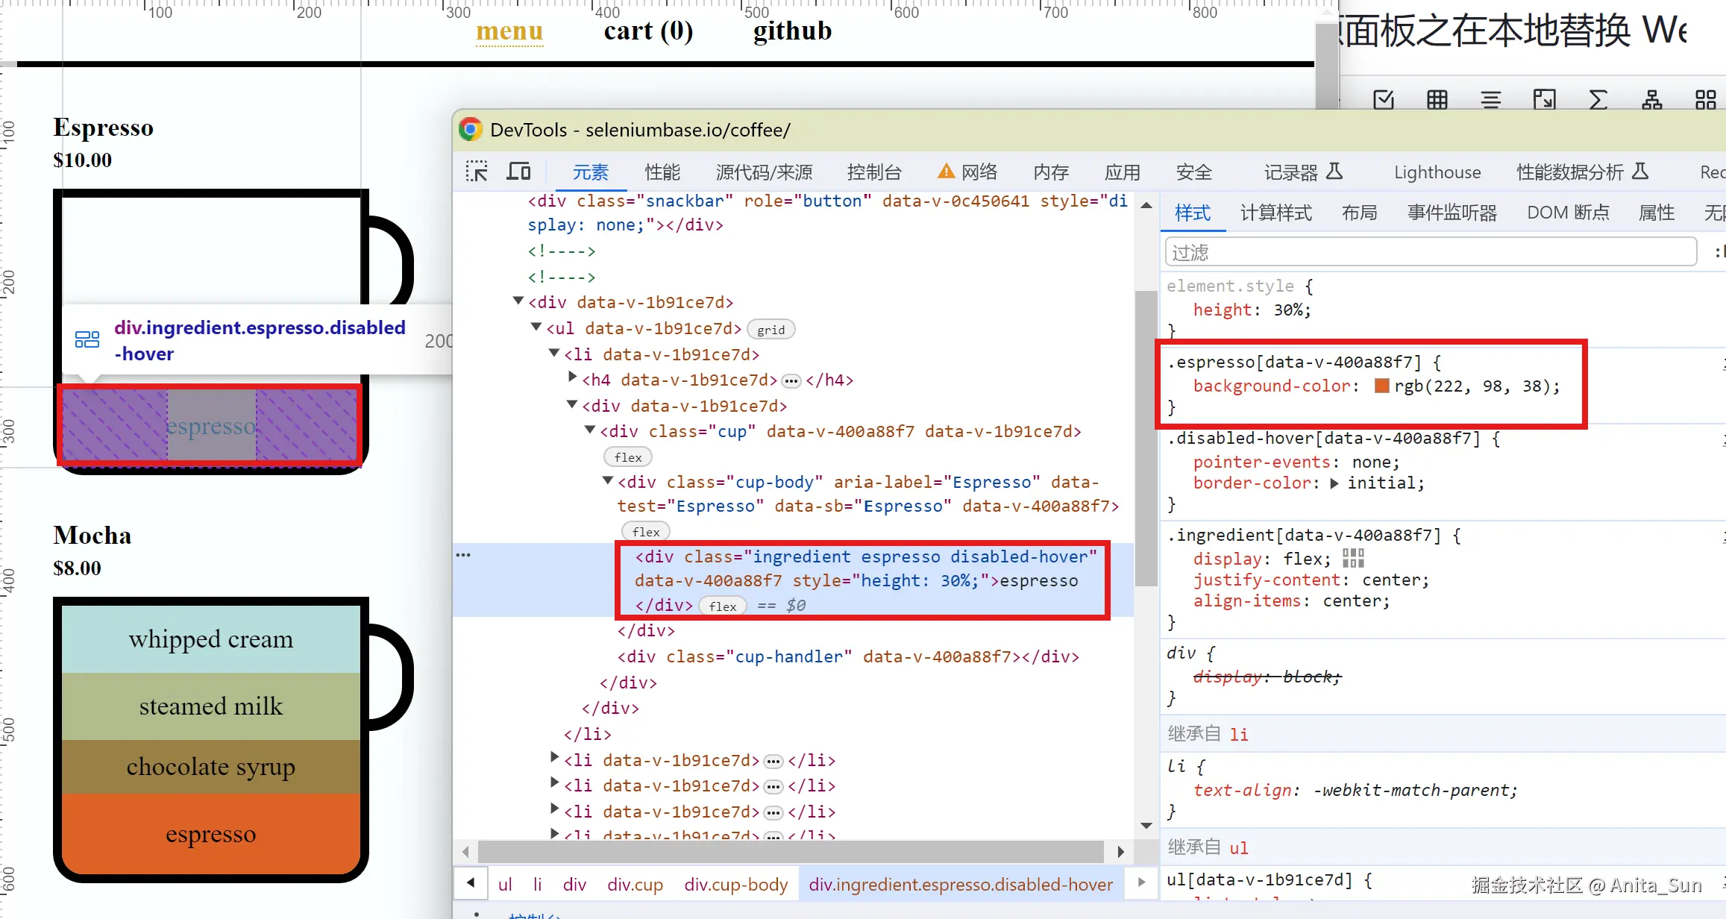1726x919 pixels.
Task: Toggle the flex badge under div.cup
Action: click(627, 457)
